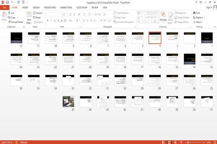
Task: Open Paragraph dialog launcher
Action: [135, 27]
